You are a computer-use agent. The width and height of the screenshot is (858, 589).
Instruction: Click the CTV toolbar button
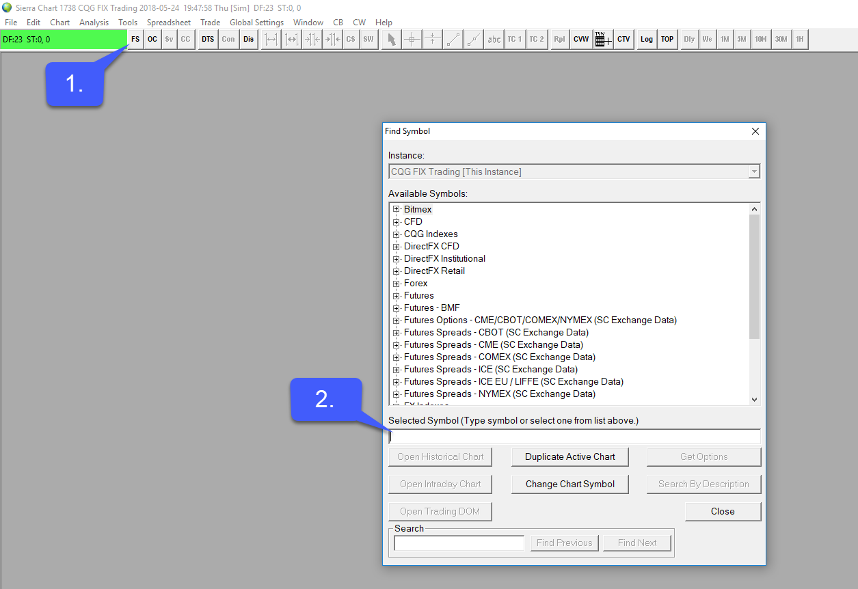[624, 40]
